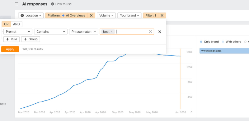This screenshot has width=249, height=121.
Task: Open the hamburger menu icon
Action: pos(17,4)
